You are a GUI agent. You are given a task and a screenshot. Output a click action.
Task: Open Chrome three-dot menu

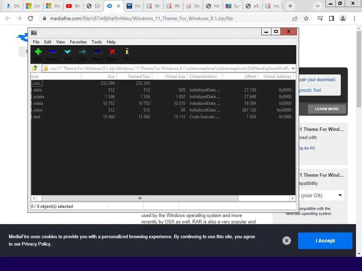coord(354,18)
